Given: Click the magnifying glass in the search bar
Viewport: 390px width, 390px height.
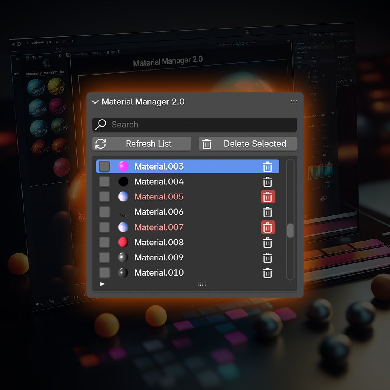Looking at the screenshot, I should coord(101,124).
